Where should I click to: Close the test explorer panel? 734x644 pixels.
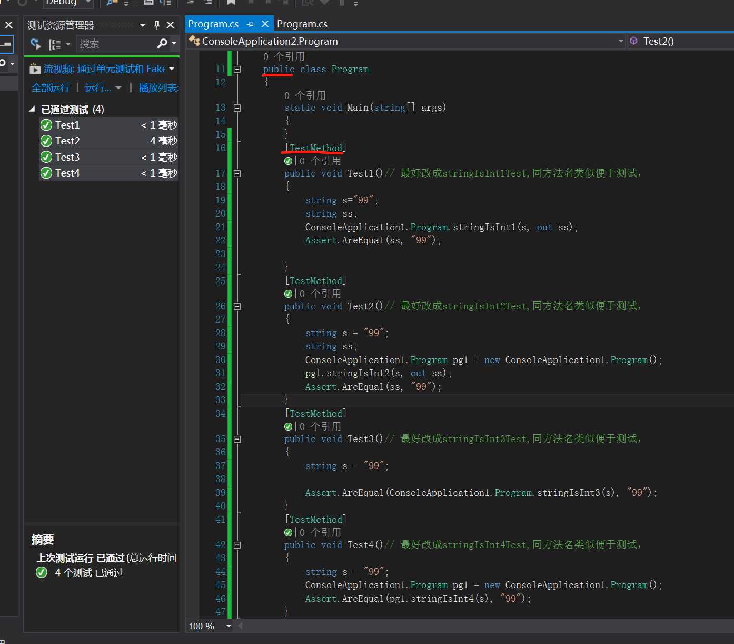(170, 25)
